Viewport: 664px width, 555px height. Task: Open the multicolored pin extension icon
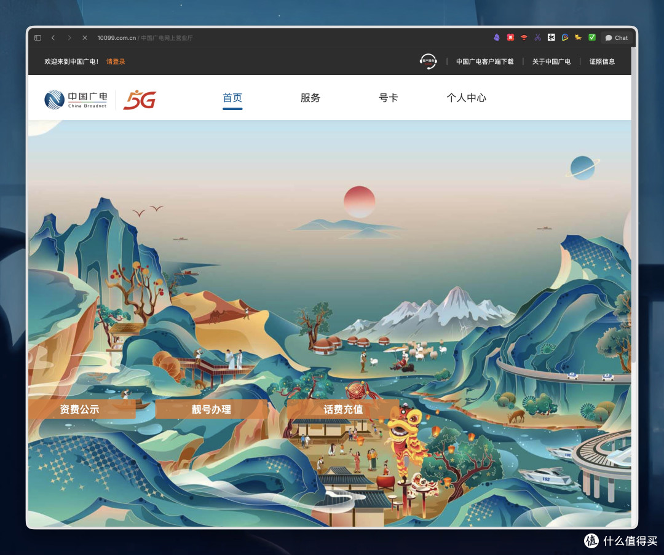[564, 37]
